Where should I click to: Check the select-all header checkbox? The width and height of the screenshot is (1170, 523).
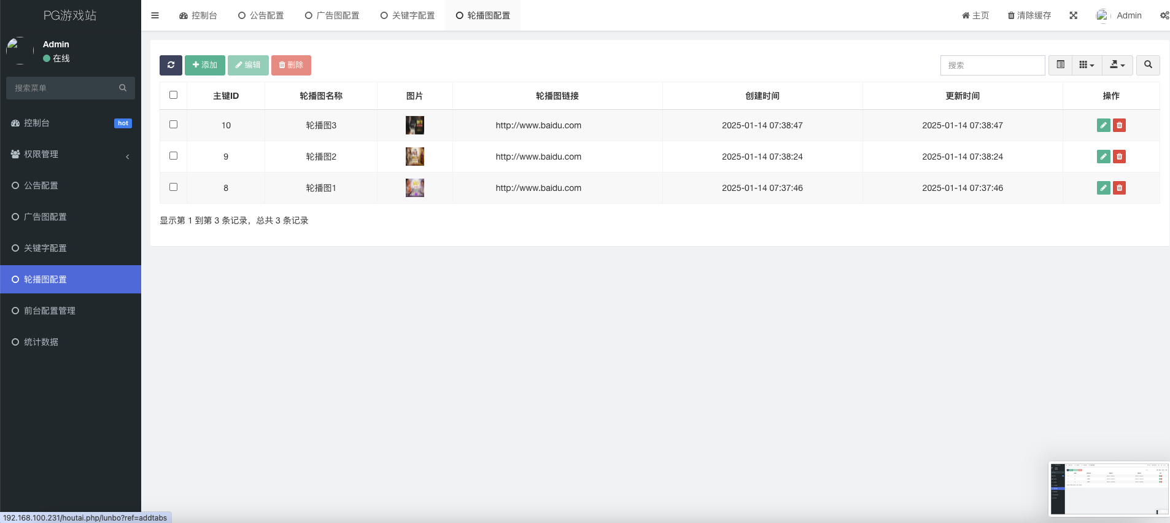pyautogui.click(x=173, y=95)
